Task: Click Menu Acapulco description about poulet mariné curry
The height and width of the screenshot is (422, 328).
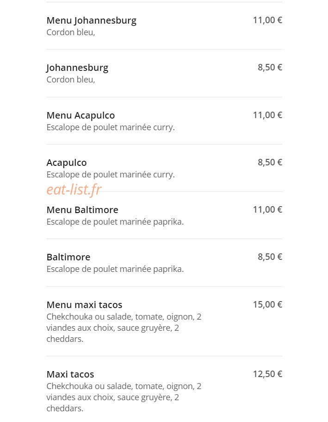Action: pyautogui.click(x=111, y=127)
